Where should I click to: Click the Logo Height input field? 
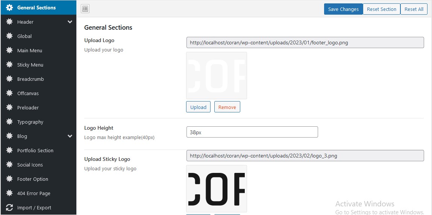tap(252, 132)
